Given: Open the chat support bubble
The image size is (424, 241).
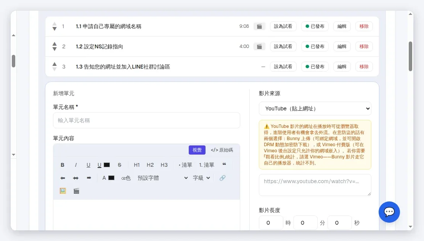Looking at the screenshot, I should tap(389, 212).
